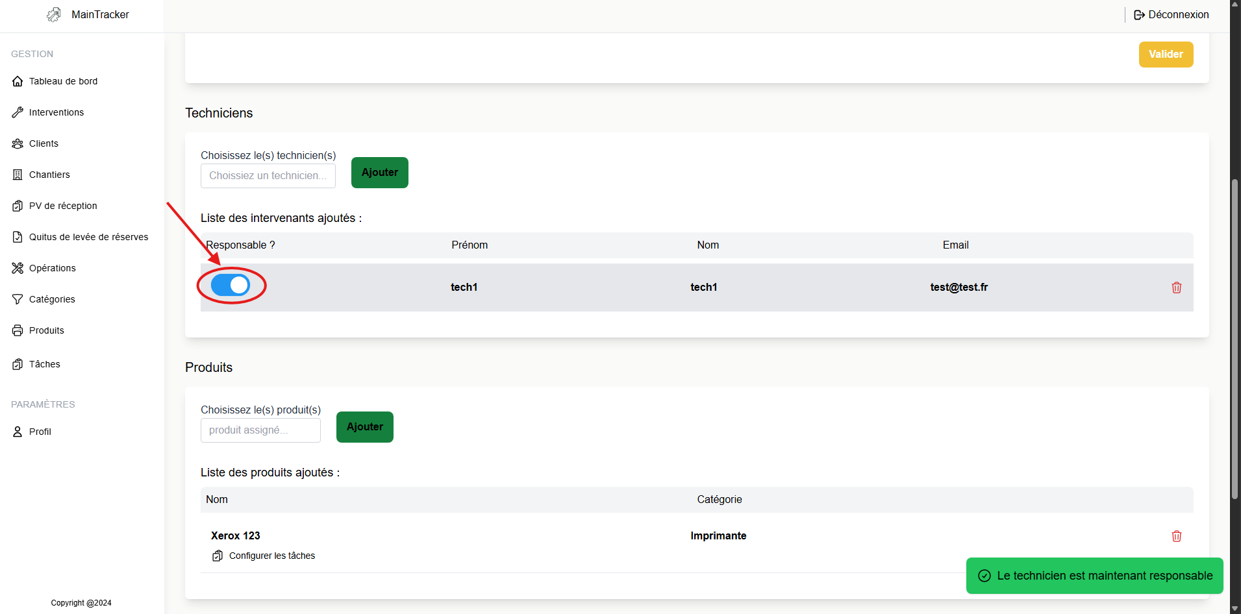
Task: Click the MainTracker logo icon
Action: point(54,14)
